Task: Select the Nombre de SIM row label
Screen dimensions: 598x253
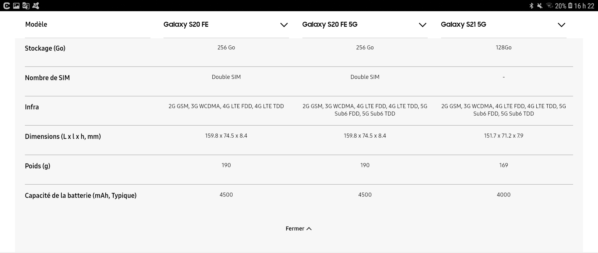Action: pos(47,78)
